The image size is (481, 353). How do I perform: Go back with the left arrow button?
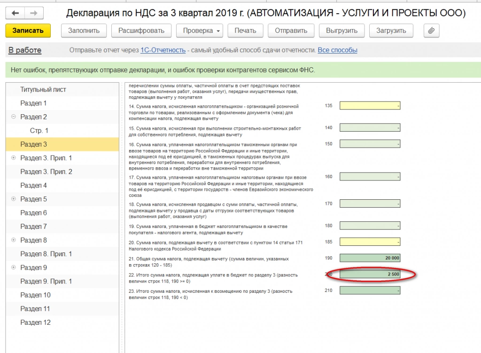(15, 13)
